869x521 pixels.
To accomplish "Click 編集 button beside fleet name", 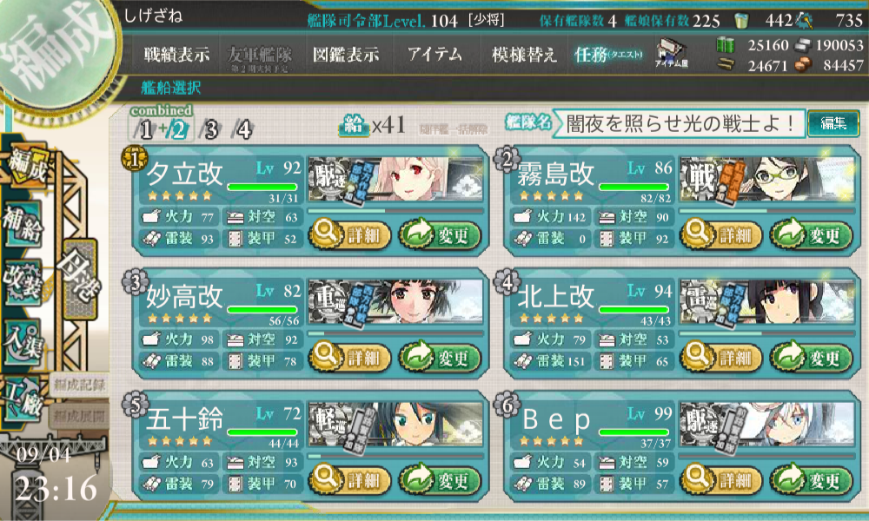I will (833, 123).
